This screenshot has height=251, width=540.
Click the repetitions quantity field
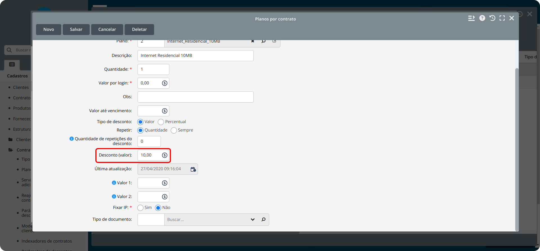tap(149, 141)
